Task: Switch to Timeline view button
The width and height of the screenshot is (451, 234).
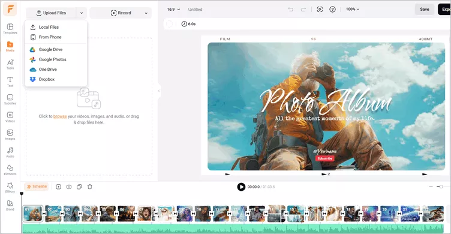Action: (37, 187)
